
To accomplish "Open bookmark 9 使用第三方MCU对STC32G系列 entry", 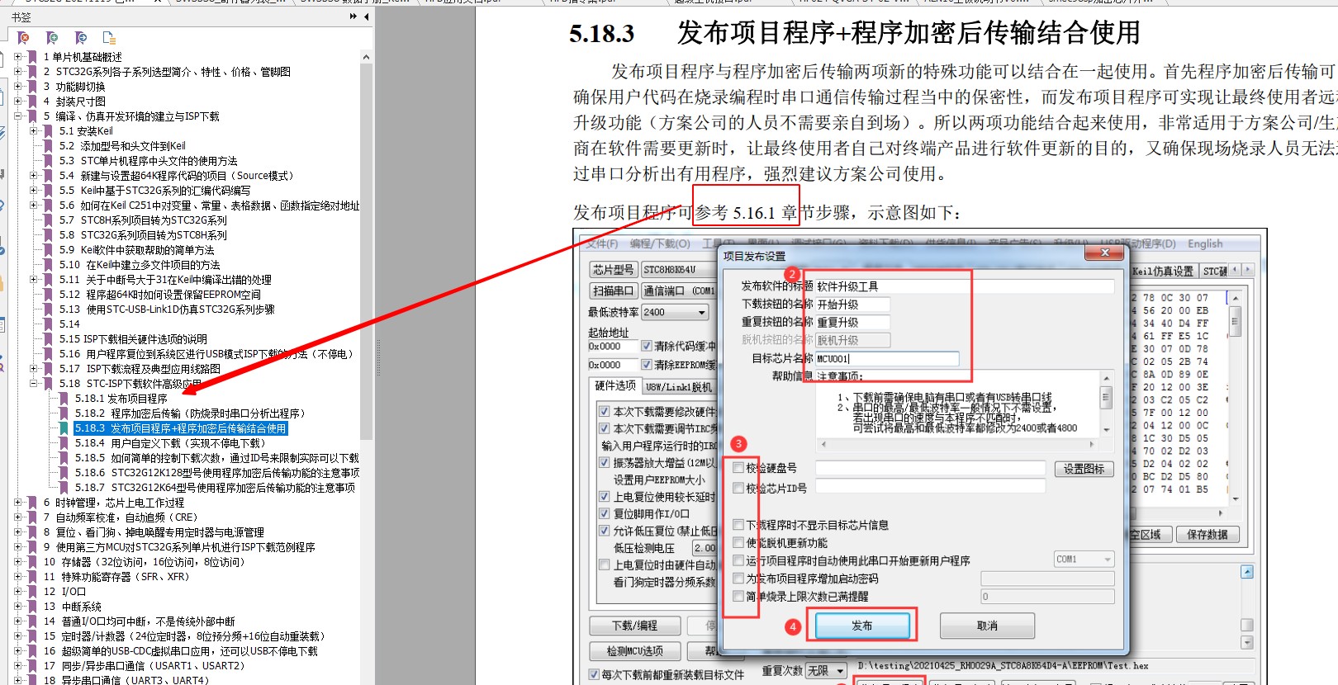I will pyautogui.click(x=179, y=547).
